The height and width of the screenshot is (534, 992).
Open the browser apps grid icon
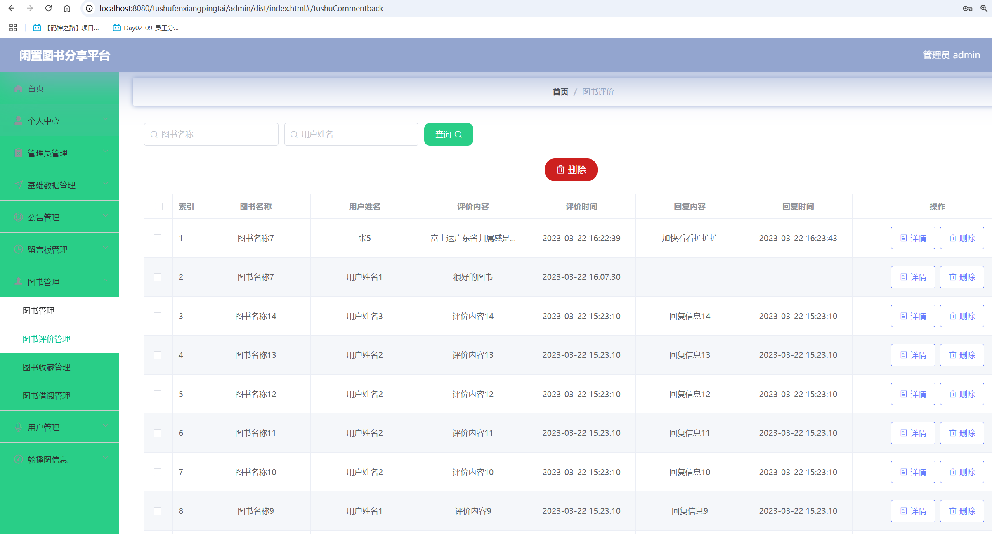coord(13,28)
